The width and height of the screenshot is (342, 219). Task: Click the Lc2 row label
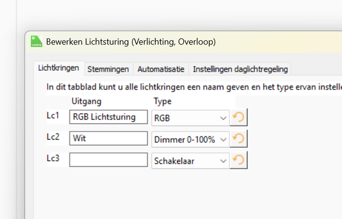click(x=53, y=136)
